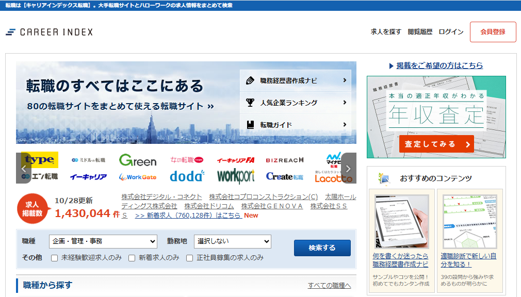Open 職務経歴書作成ナビ menu entry
This screenshot has width=521, height=297.
(296, 80)
